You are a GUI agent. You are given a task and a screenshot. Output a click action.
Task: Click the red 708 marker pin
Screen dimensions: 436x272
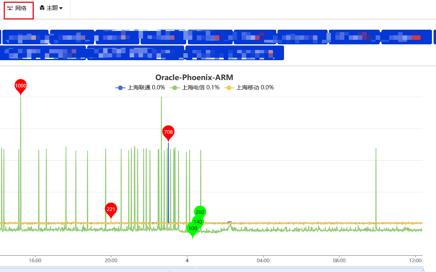pyautogui.click(x=168, y=132)
